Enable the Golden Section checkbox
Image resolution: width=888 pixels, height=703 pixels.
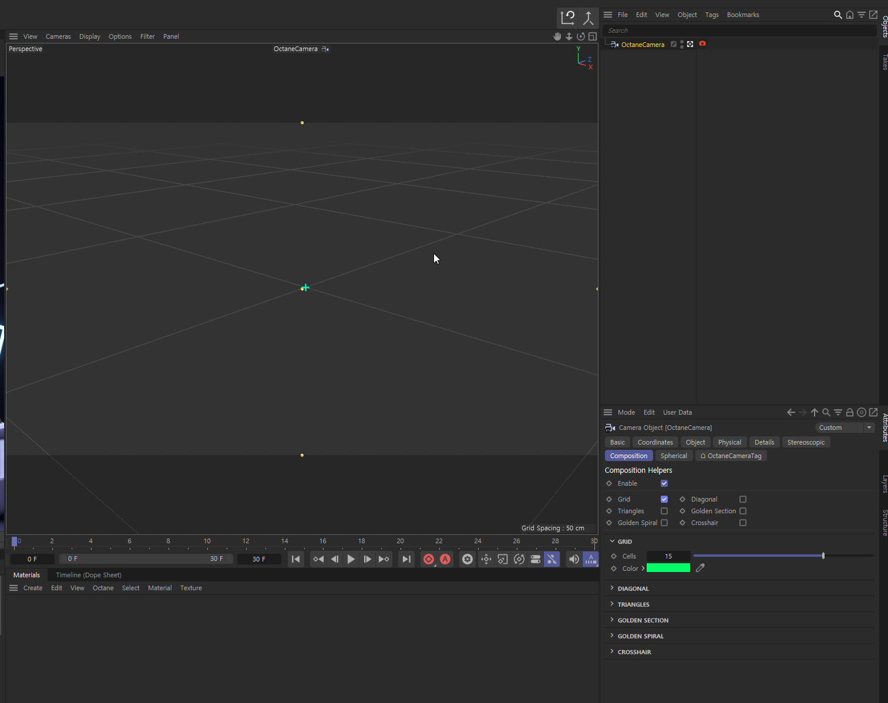point(743,511)
